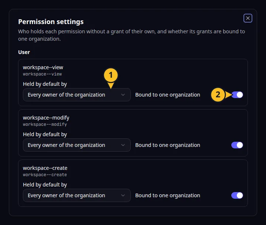This screenshot has height=225, width=266.
Task: Click the yellow callout marker numbered 2
Action: click(218, 95)
